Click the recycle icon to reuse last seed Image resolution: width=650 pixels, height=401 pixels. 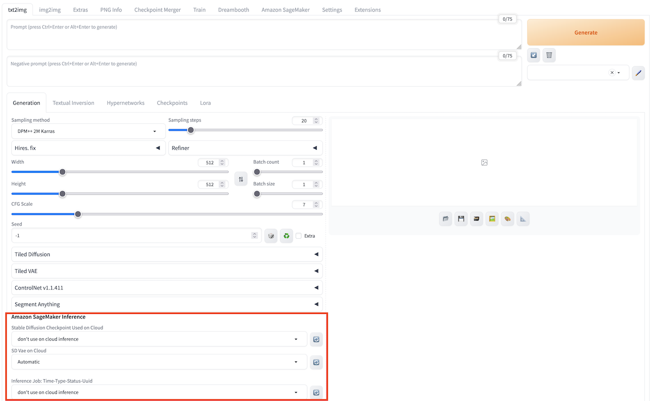[x=286, y=236]
